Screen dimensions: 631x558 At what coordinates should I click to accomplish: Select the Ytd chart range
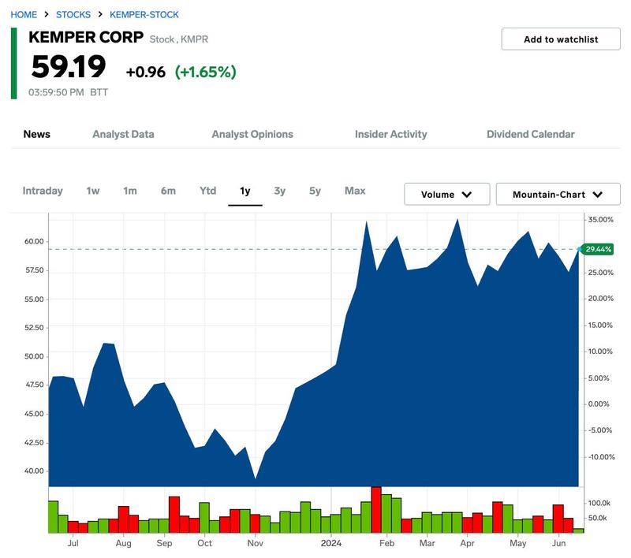pos(207,191)
